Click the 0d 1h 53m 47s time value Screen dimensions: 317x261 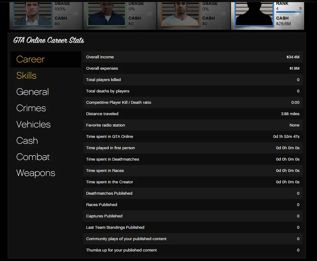pyautogui.click(x=286, y=136)
